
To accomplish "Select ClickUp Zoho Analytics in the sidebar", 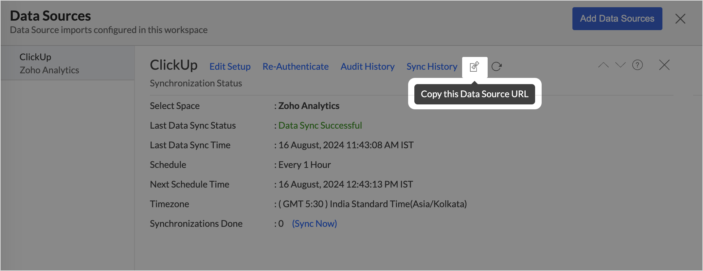I will pos(68,63).
